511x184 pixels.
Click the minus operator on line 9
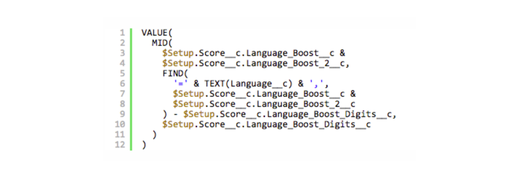[176, 114]
